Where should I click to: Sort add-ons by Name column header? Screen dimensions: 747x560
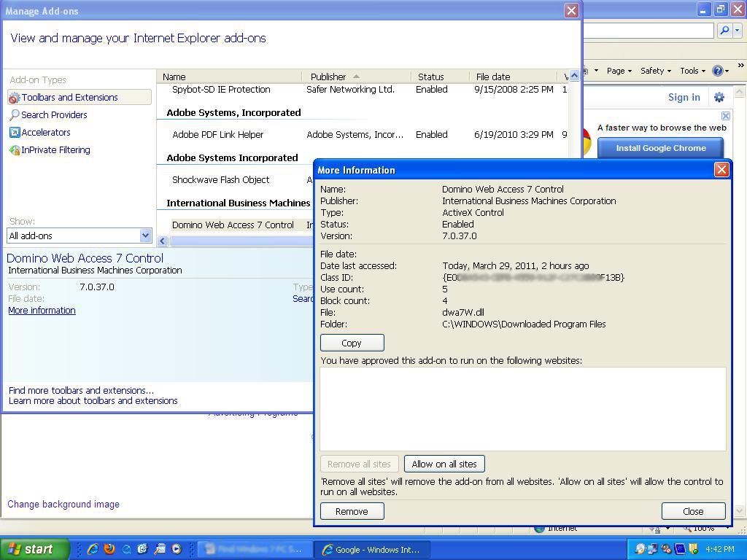point(230,77)
